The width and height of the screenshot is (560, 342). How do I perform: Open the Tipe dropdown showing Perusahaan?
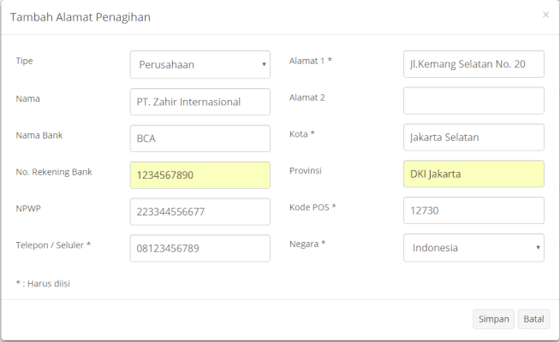point(200,65)
